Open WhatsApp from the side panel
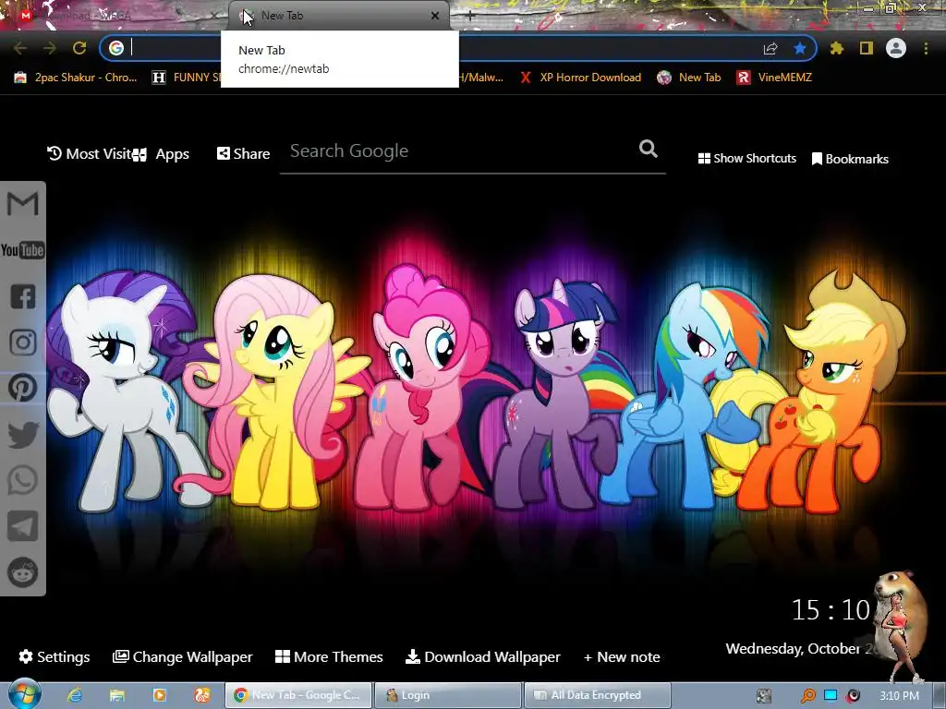Image resolution: width=946 pixels, height=709 pixels. [x=23, y=480]
